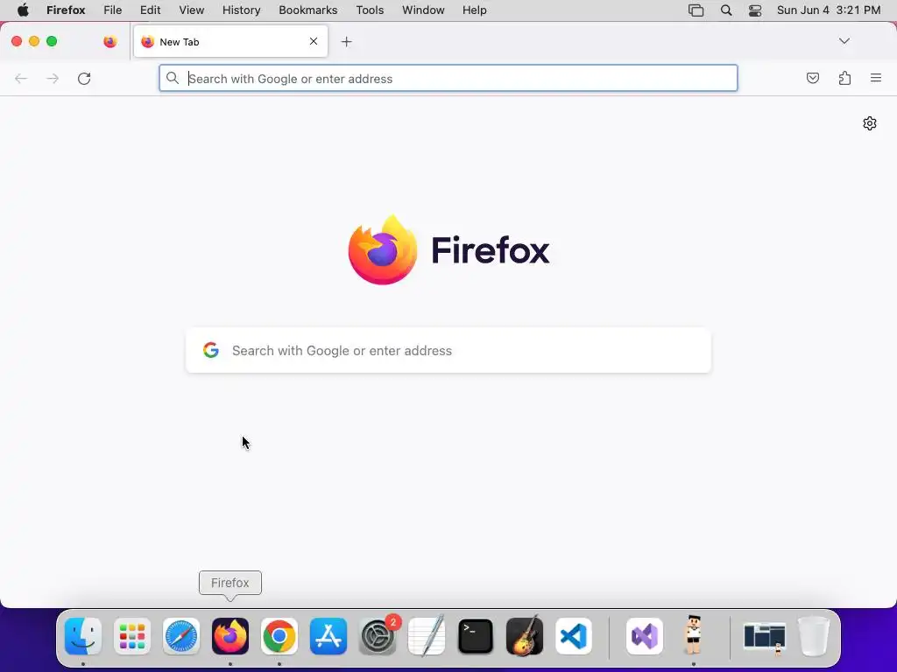Open Launchpad from the Dock

[132, 636]
